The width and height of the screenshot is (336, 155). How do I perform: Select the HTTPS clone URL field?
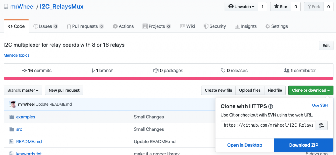pyautogui.click(x=268, y=125)
